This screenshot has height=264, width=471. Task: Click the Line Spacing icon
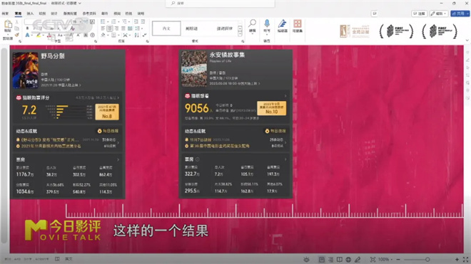click(x=137, y=28)
